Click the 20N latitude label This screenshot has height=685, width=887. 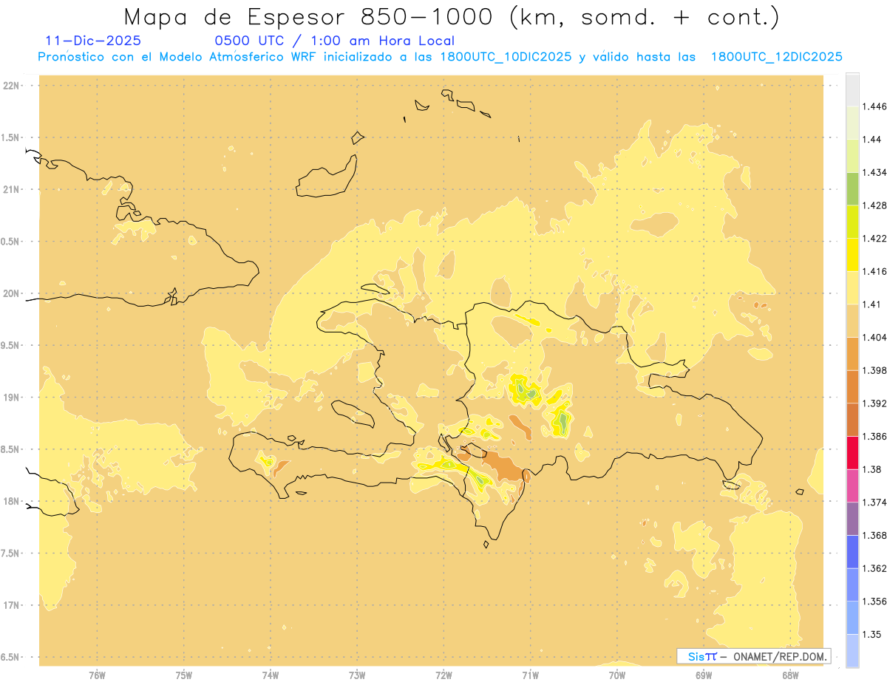point(11,293)
